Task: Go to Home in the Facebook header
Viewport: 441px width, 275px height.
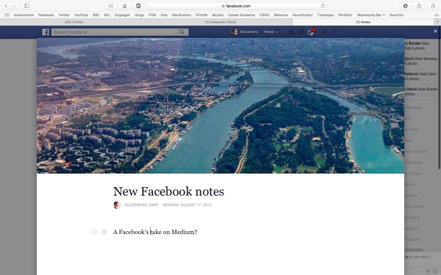Action: 269,32
